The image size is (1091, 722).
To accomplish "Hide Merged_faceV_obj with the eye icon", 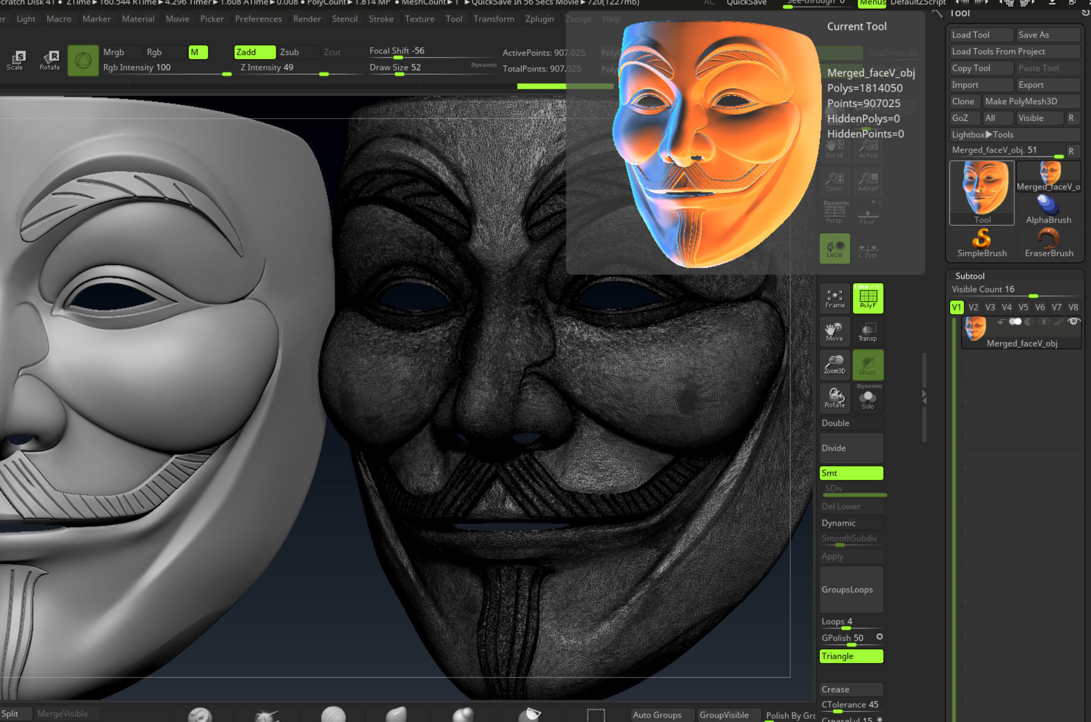I will coord(1073,322).
